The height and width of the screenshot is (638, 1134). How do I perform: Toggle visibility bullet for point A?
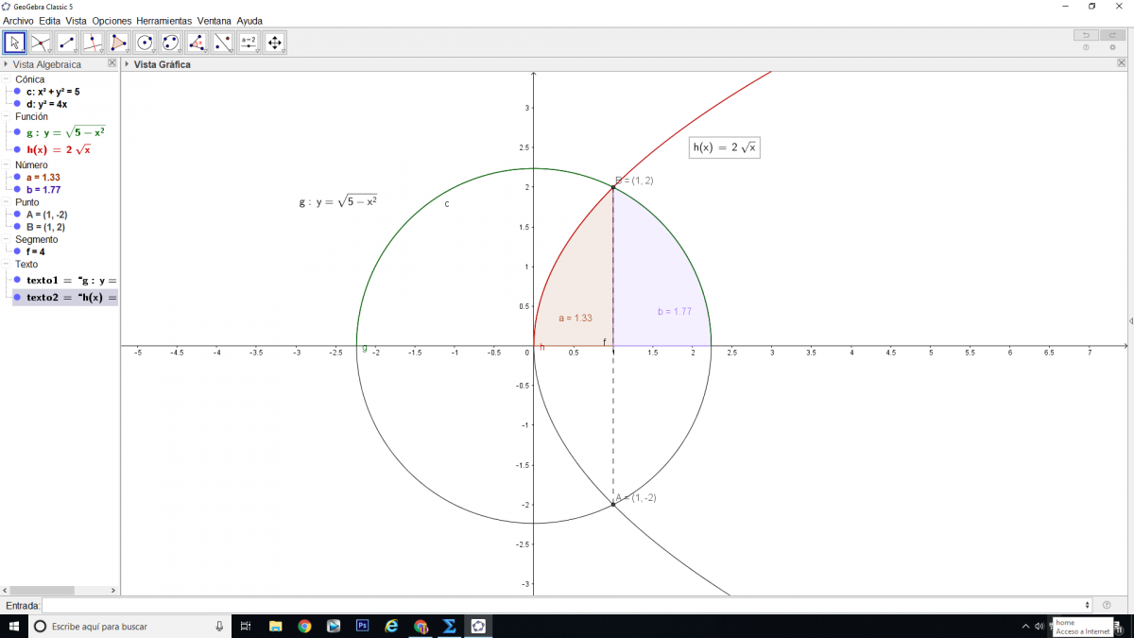coord(17,215)
